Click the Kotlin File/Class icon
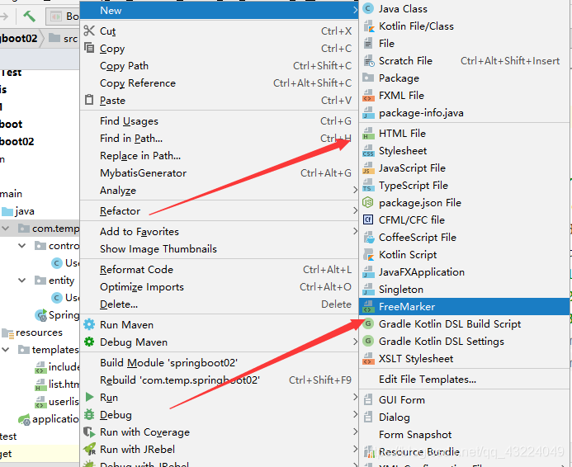Viewport: 572px width, 467px height. 368,26
